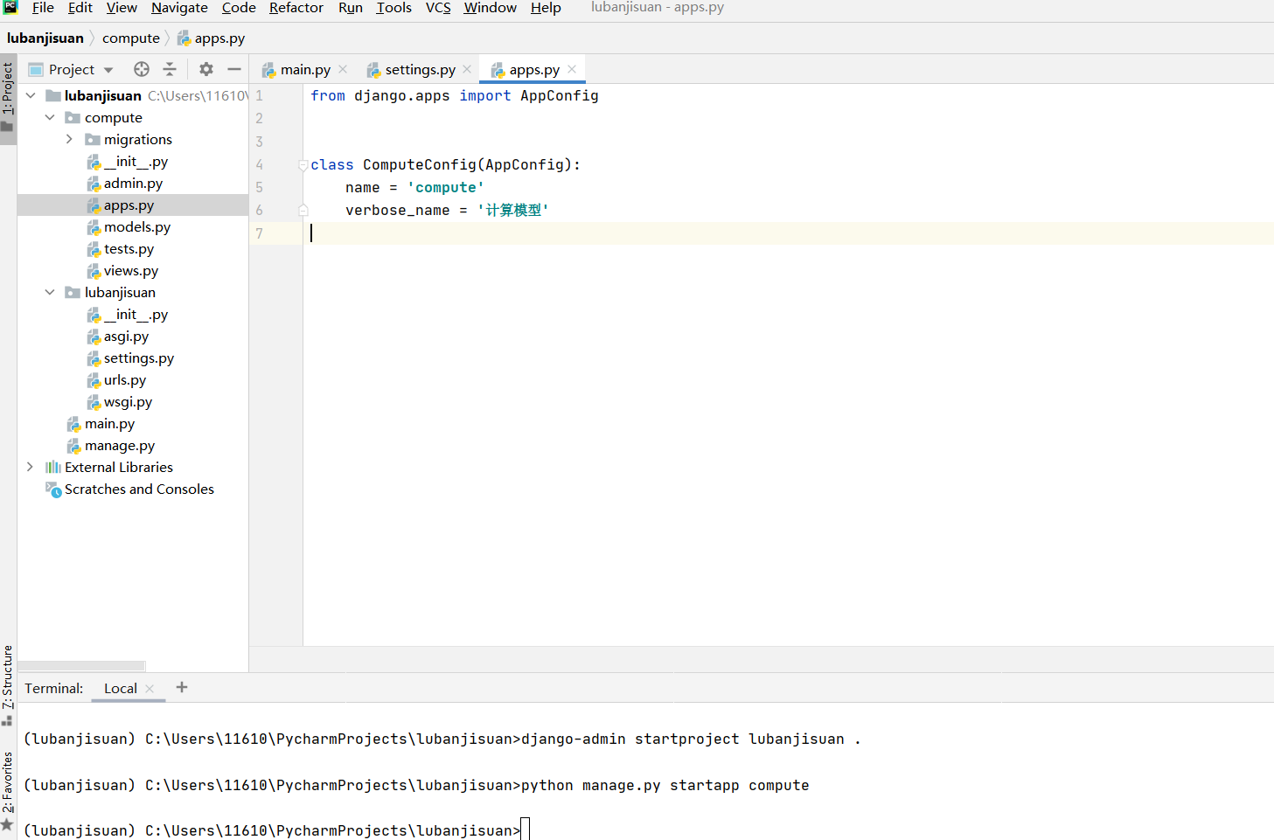Select settings.py in the project tree
The image size is (1274, 840).
(139, 358)
